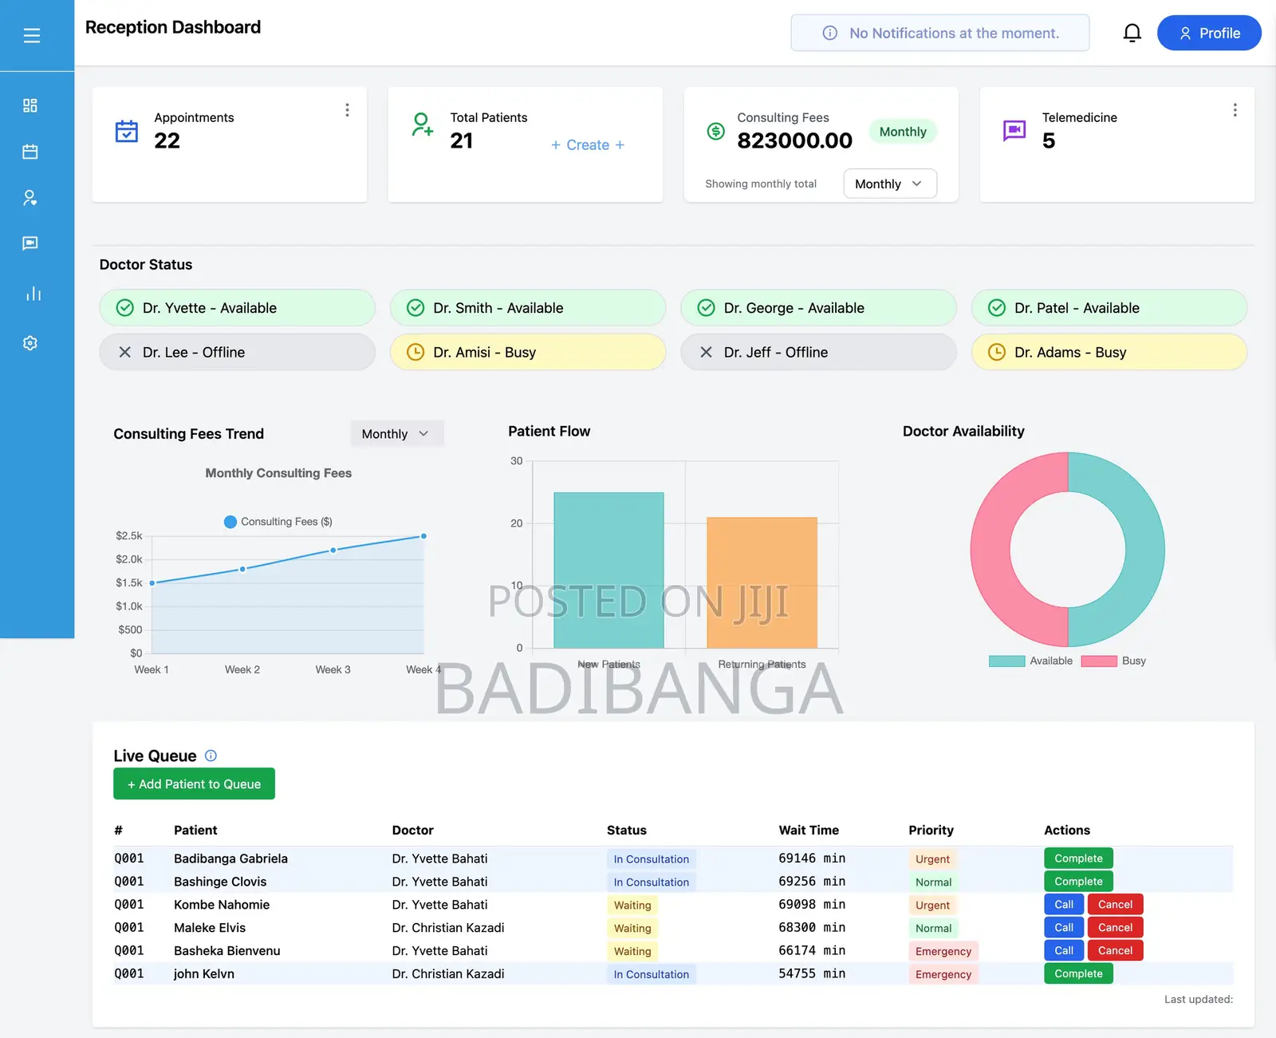
Task: Click Add Patient to Queue button
Action: (194, 783)
